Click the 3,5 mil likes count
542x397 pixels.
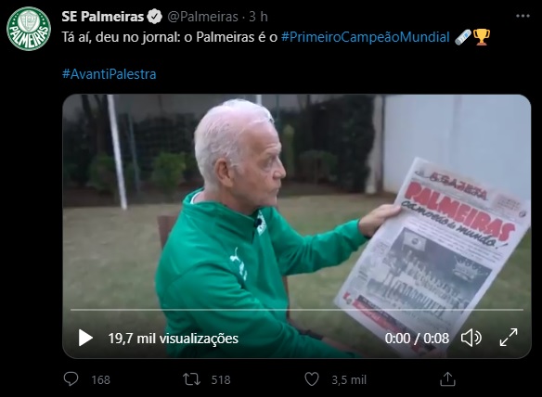point(349,379)
